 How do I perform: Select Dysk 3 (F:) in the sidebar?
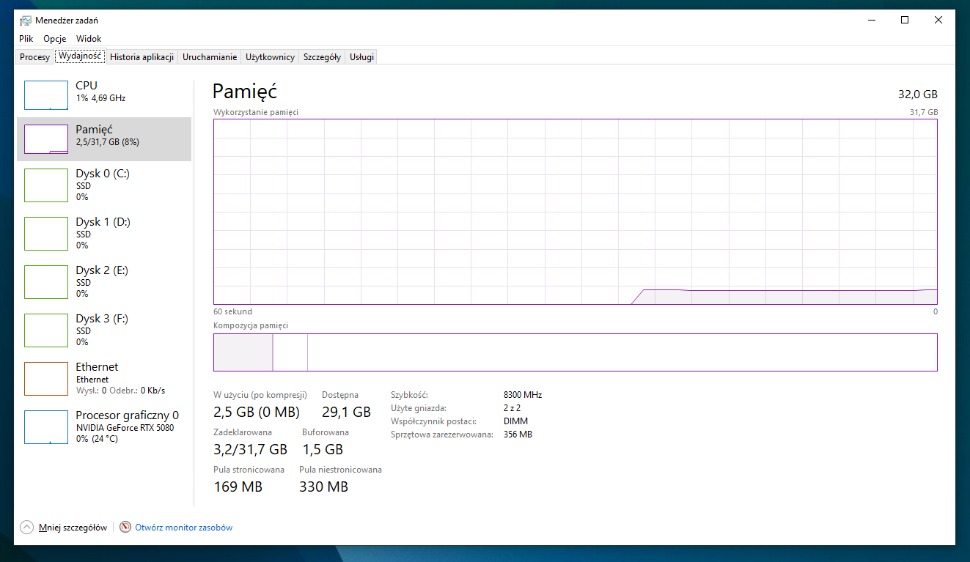click(104, 330)
